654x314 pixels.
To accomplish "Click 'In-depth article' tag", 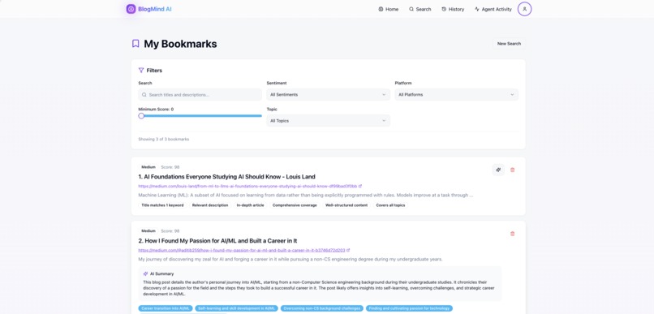I will pyautogui.click(x=250, y=205).
